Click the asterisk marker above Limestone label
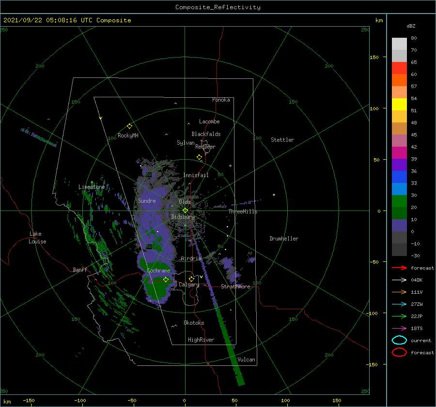This screenshot has width=436, height=407. point(92,182)
